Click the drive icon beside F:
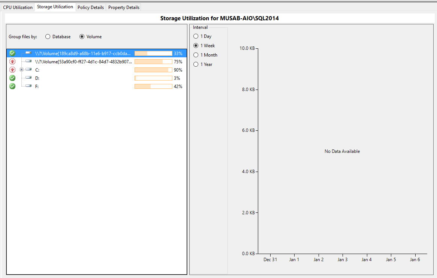This screenshot has height=278, width=437. tap(28, 85)
